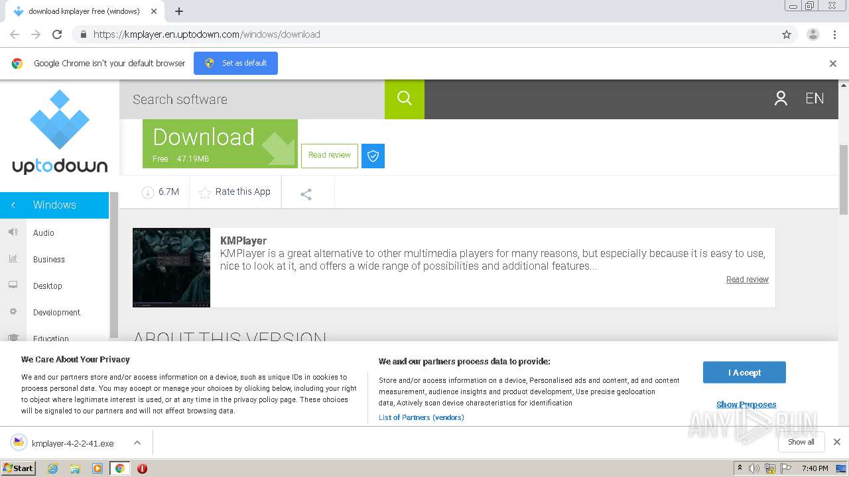Screen dimensions: 849x477
Task: Click the Read review button near Download
Action: [x=330, y=156]
